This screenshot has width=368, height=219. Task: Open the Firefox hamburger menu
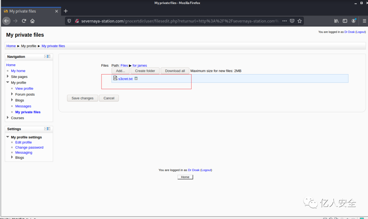pos(364,21)
